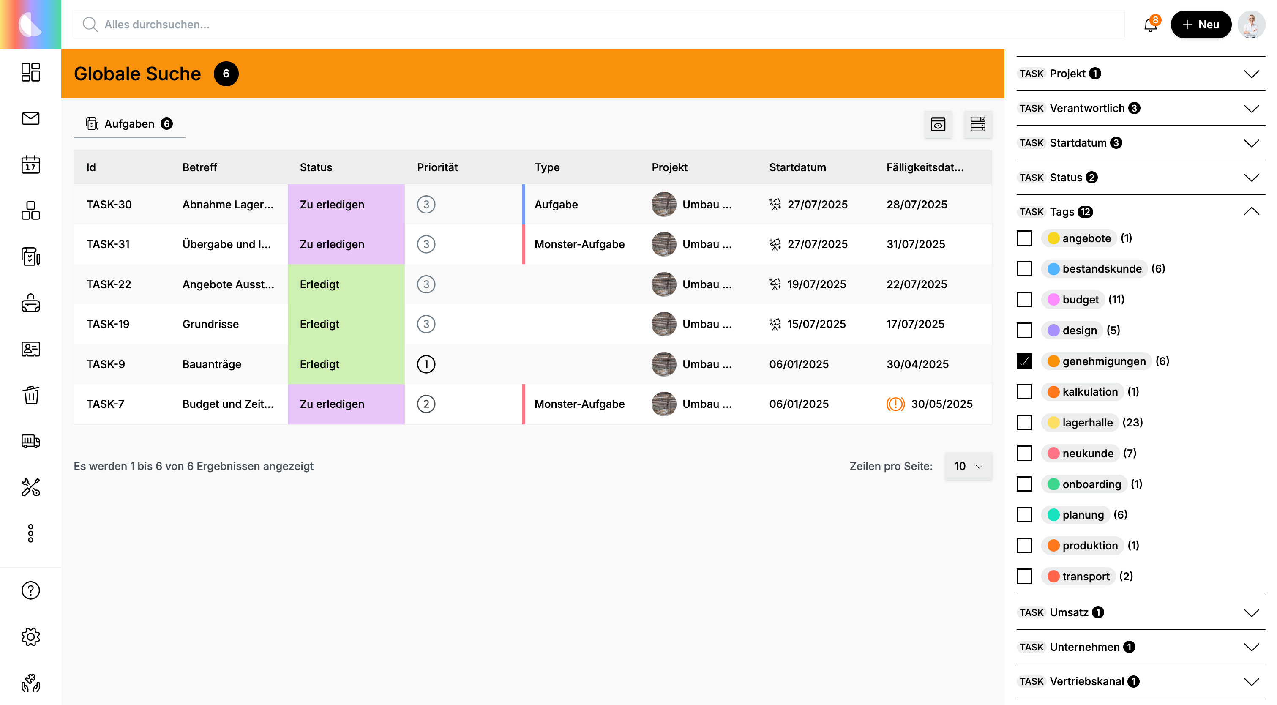This screenshot has height=705, width=1277.
Task: Click the row layout settings icon above table
Action: click(x=977, y=124)
